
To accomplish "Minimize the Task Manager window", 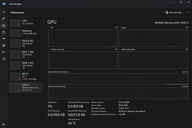I will 173,2.
